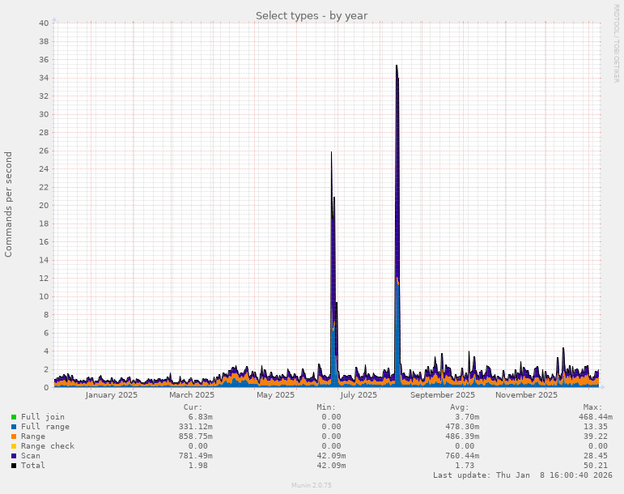Click the 'Commands per second' axis label
624x494 pixels.
tap(9, 204)
